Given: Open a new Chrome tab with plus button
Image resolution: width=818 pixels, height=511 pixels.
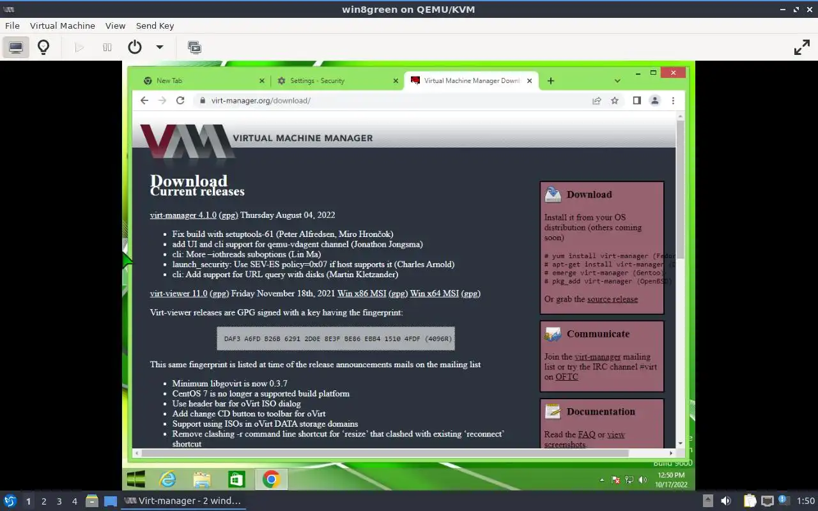Looking at the screenshot, I should point(550,80).
